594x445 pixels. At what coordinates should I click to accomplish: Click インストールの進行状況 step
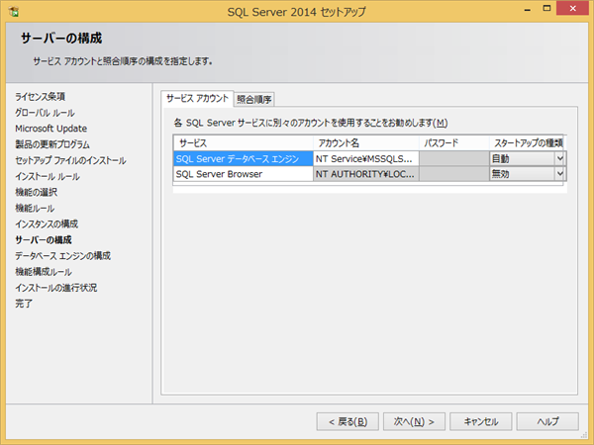pyautogui.click(x=56, y=287)
